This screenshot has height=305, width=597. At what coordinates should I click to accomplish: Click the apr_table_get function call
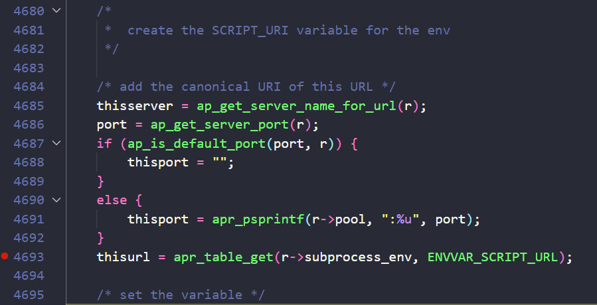tap(224, 257)
